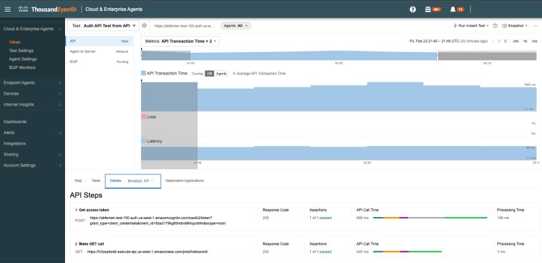
Task: Click the 'Fri, Feb 23 21:40 – 21:45 UTC' text
Action: click(x=434, y=41)
